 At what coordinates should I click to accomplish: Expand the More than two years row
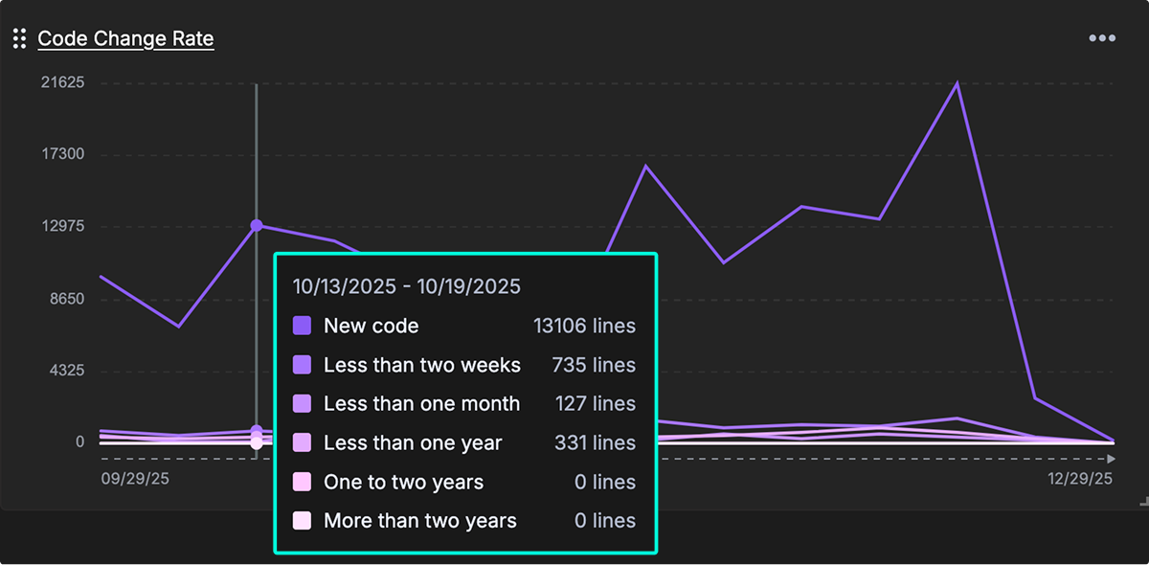[419, 520]
